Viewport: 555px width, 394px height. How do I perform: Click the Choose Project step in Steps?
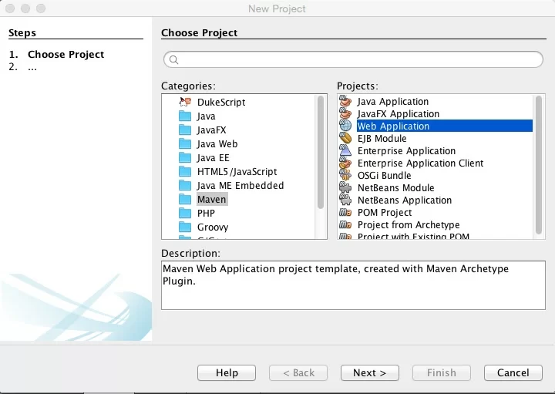pos(66,54)
